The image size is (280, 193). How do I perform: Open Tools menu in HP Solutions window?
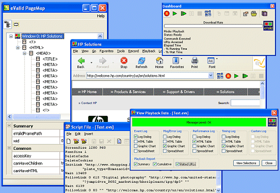click(x=121, y=51)
